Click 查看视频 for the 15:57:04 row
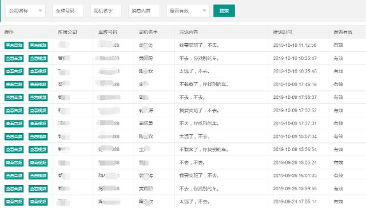The image size is (366, 208). coord(38,137)
